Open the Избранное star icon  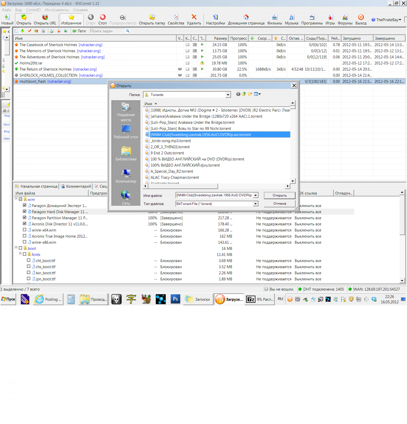point(71,17)
